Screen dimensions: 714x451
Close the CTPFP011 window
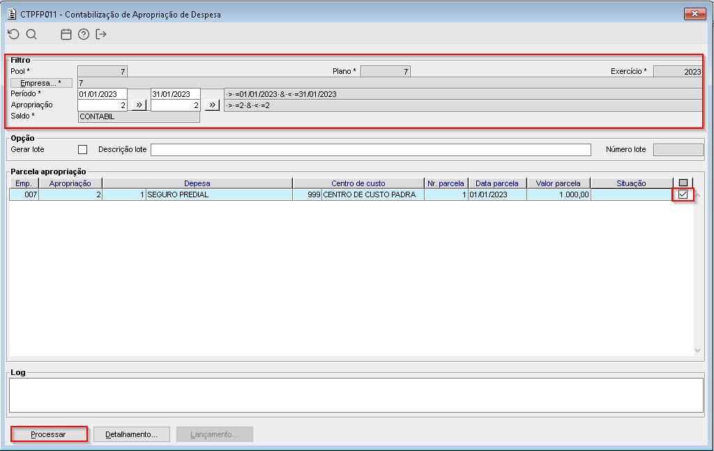[x=694, y=14]
